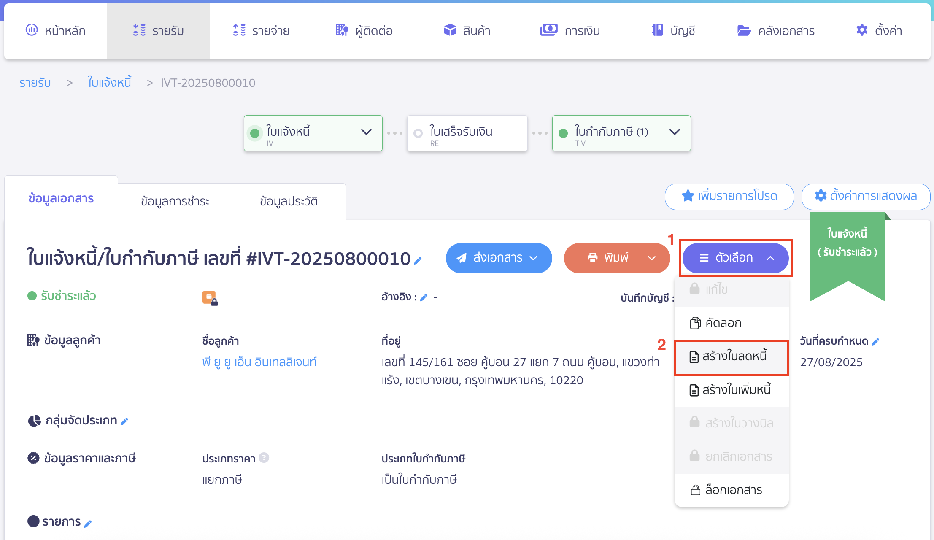934x540 pixels.
Task: Select the ใบเสร็จรับเงิน RE step
Action: 467,133
